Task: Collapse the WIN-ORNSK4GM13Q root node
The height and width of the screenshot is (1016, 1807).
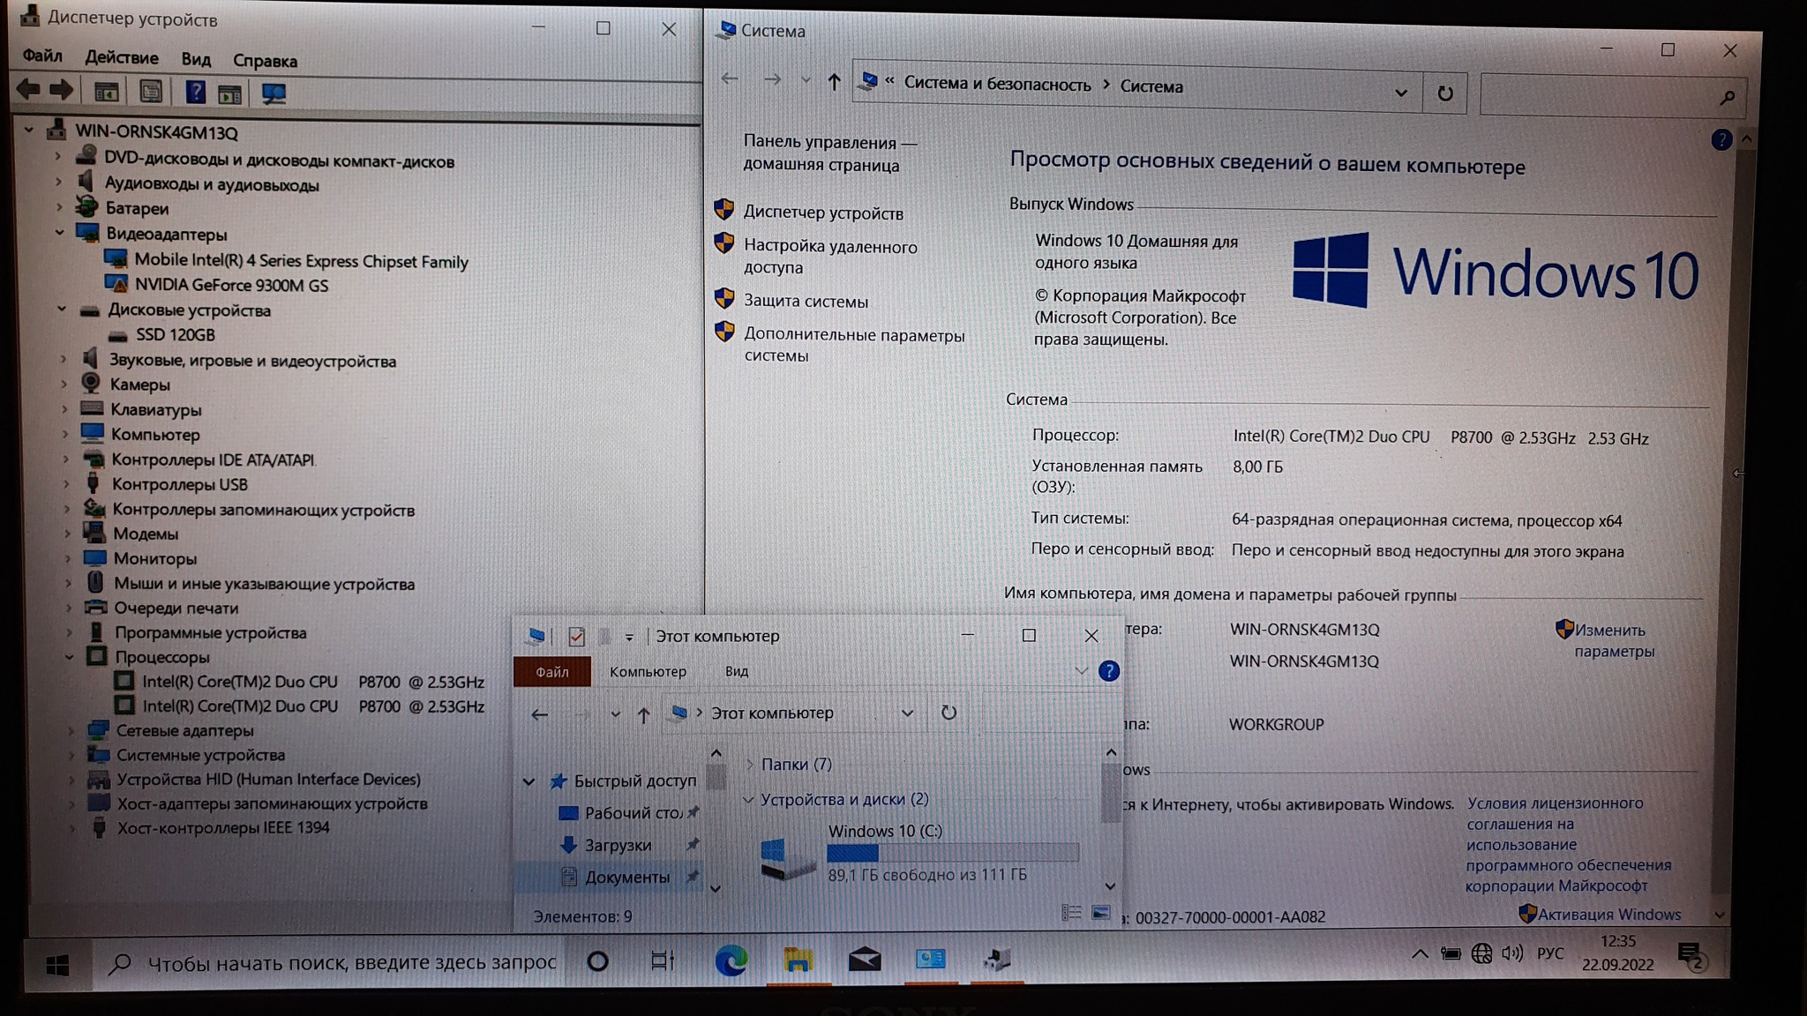Action: (29, 131)
